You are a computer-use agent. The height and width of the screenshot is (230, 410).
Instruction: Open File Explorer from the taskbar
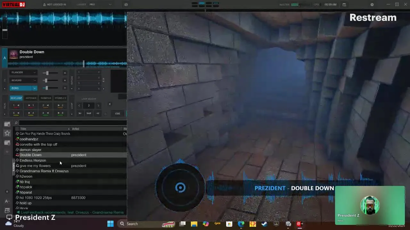click(194, 224)
